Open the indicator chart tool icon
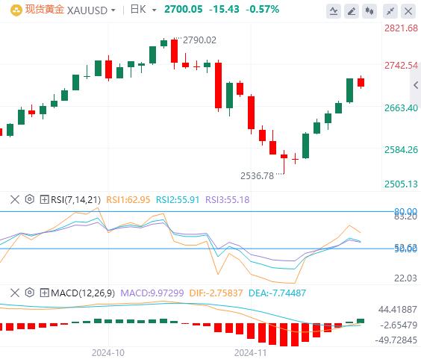421x362 pixels. pyautogui.click(x=334, y=11)
